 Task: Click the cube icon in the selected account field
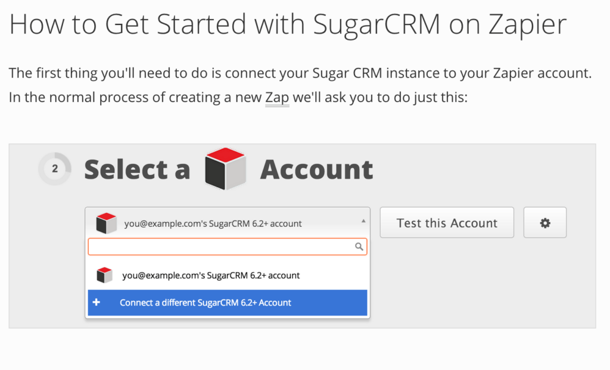click(x=106, y=223)
